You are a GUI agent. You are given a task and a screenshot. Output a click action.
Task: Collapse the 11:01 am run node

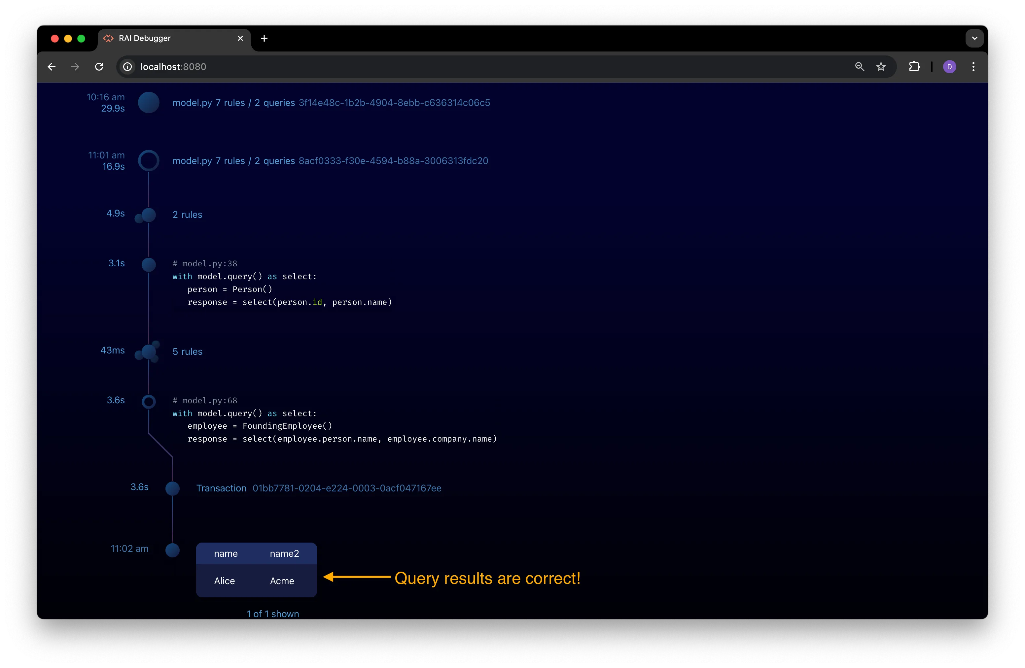click(149, 160)
